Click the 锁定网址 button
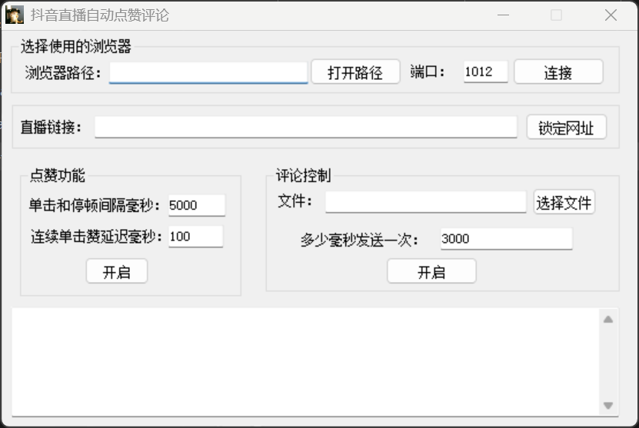 (x=567, y=128)
